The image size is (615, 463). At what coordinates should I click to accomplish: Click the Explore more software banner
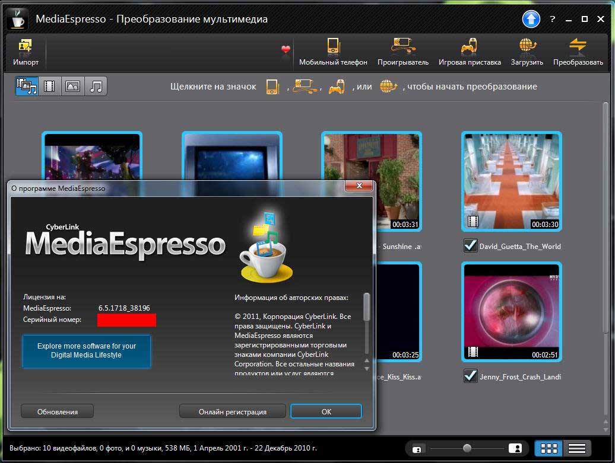[87, 350]
